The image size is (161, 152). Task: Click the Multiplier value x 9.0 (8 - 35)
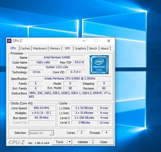41,113
